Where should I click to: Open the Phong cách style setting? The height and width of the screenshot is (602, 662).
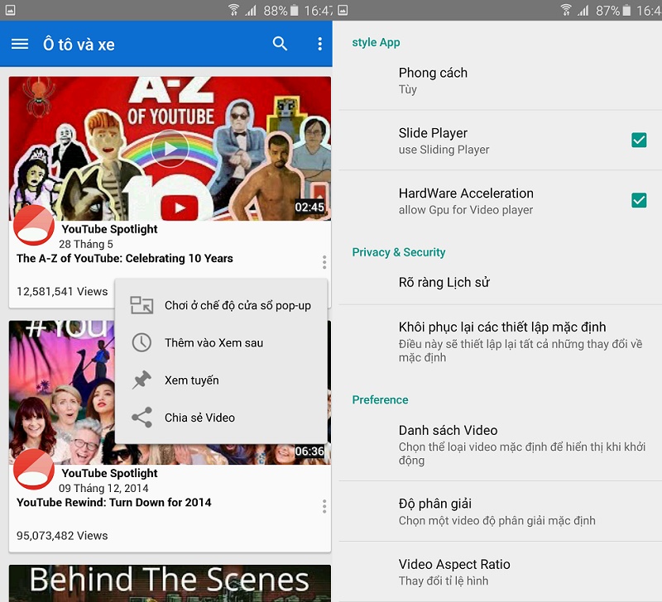point(501,80)
